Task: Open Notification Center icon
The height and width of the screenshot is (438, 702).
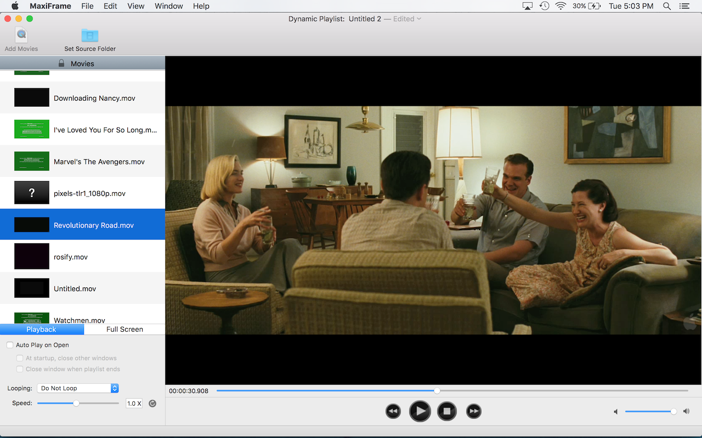Action: [684, 6]
